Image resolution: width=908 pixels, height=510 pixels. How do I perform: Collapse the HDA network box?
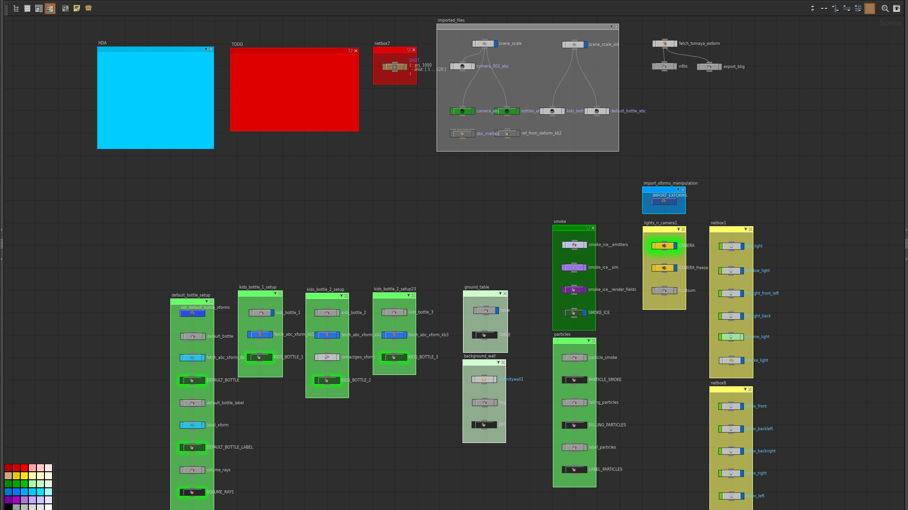(x=206, y=50)
